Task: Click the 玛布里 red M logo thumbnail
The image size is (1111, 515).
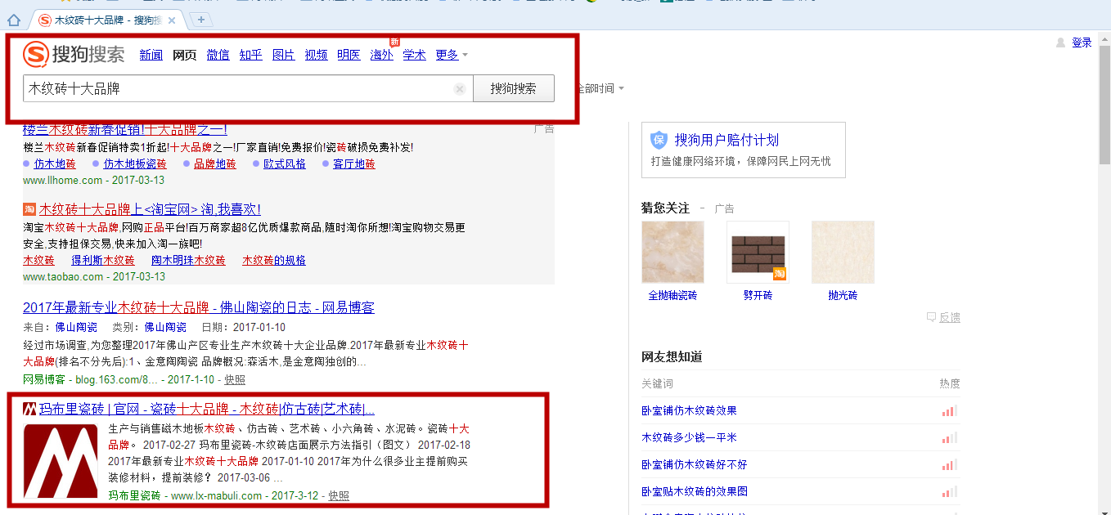Action: (61, 461)
